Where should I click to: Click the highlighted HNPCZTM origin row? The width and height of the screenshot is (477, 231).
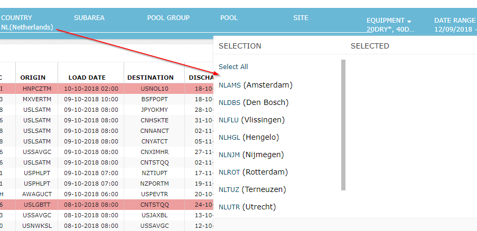36,89
